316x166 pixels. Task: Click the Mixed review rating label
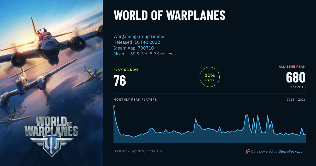tap(120, 54)
